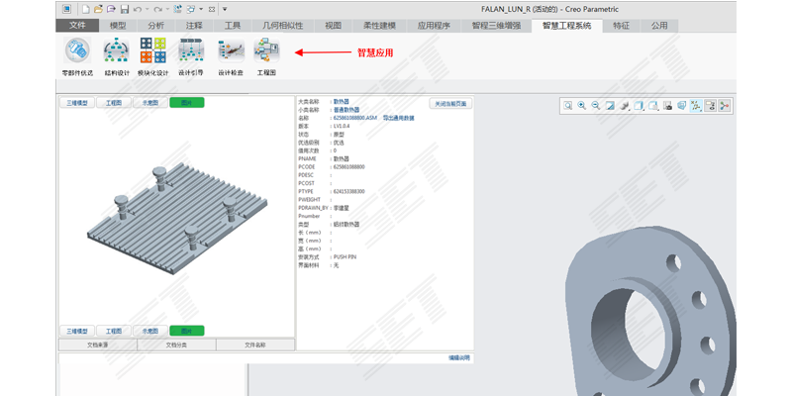Toggle datum display filters
The height and width of the screenshot is (396, 792).
[696, 105]
